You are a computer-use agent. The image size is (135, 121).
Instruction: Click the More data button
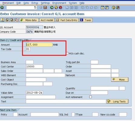[29, 20]
